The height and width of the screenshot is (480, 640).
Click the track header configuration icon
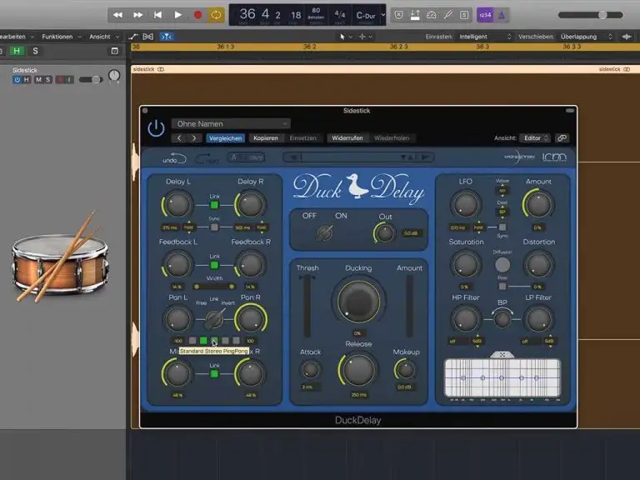pos(115,51)
